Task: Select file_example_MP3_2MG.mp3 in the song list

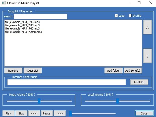Action: [22, 25]
